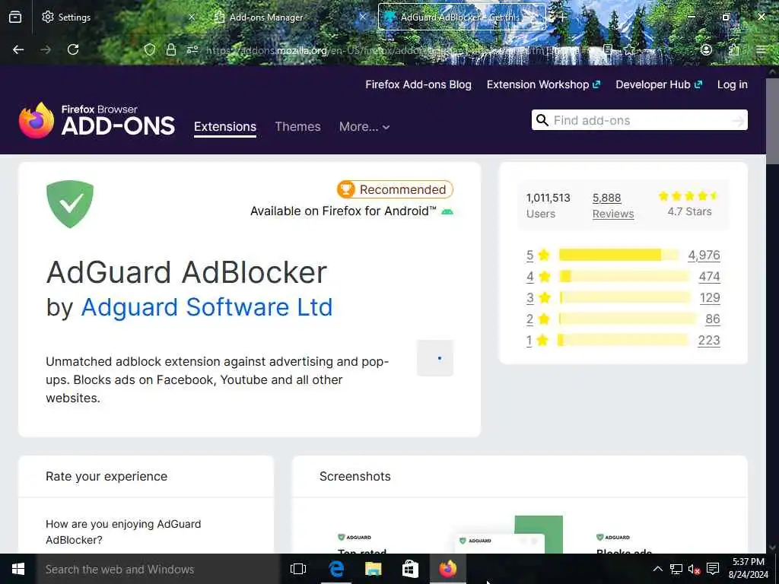Click the one-star rating bar
779x584 pixels.
pyautogui.click(x=623, y=340)
